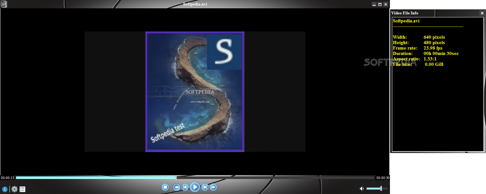Screen dimensions: 486x194
Task: Open the settings gear
Action: pyautogui.click(x=14, y=189)
